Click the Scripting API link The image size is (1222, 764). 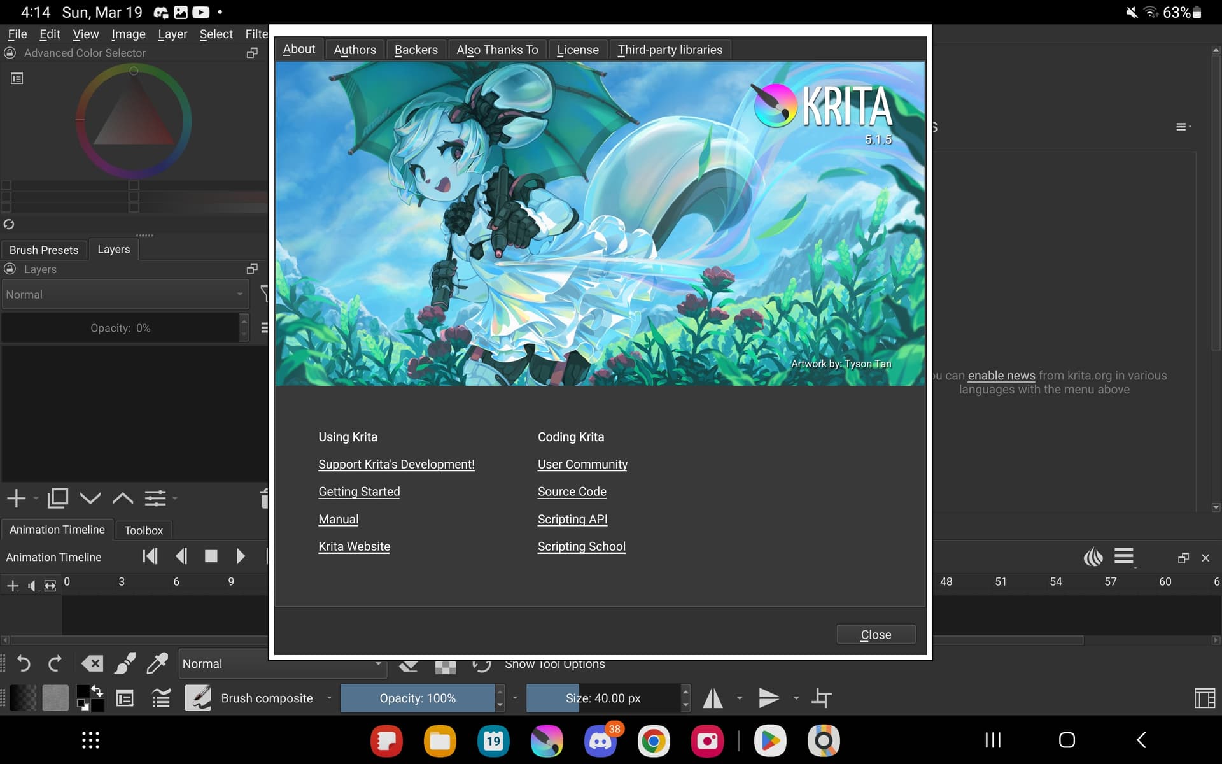pyautogui.click(x=572, y=520)
